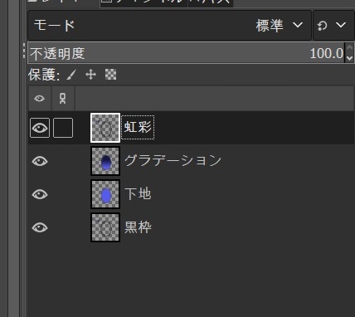
Task: Decrease opacity with the down stepper arrow
Action: click(x=349, y=57)
